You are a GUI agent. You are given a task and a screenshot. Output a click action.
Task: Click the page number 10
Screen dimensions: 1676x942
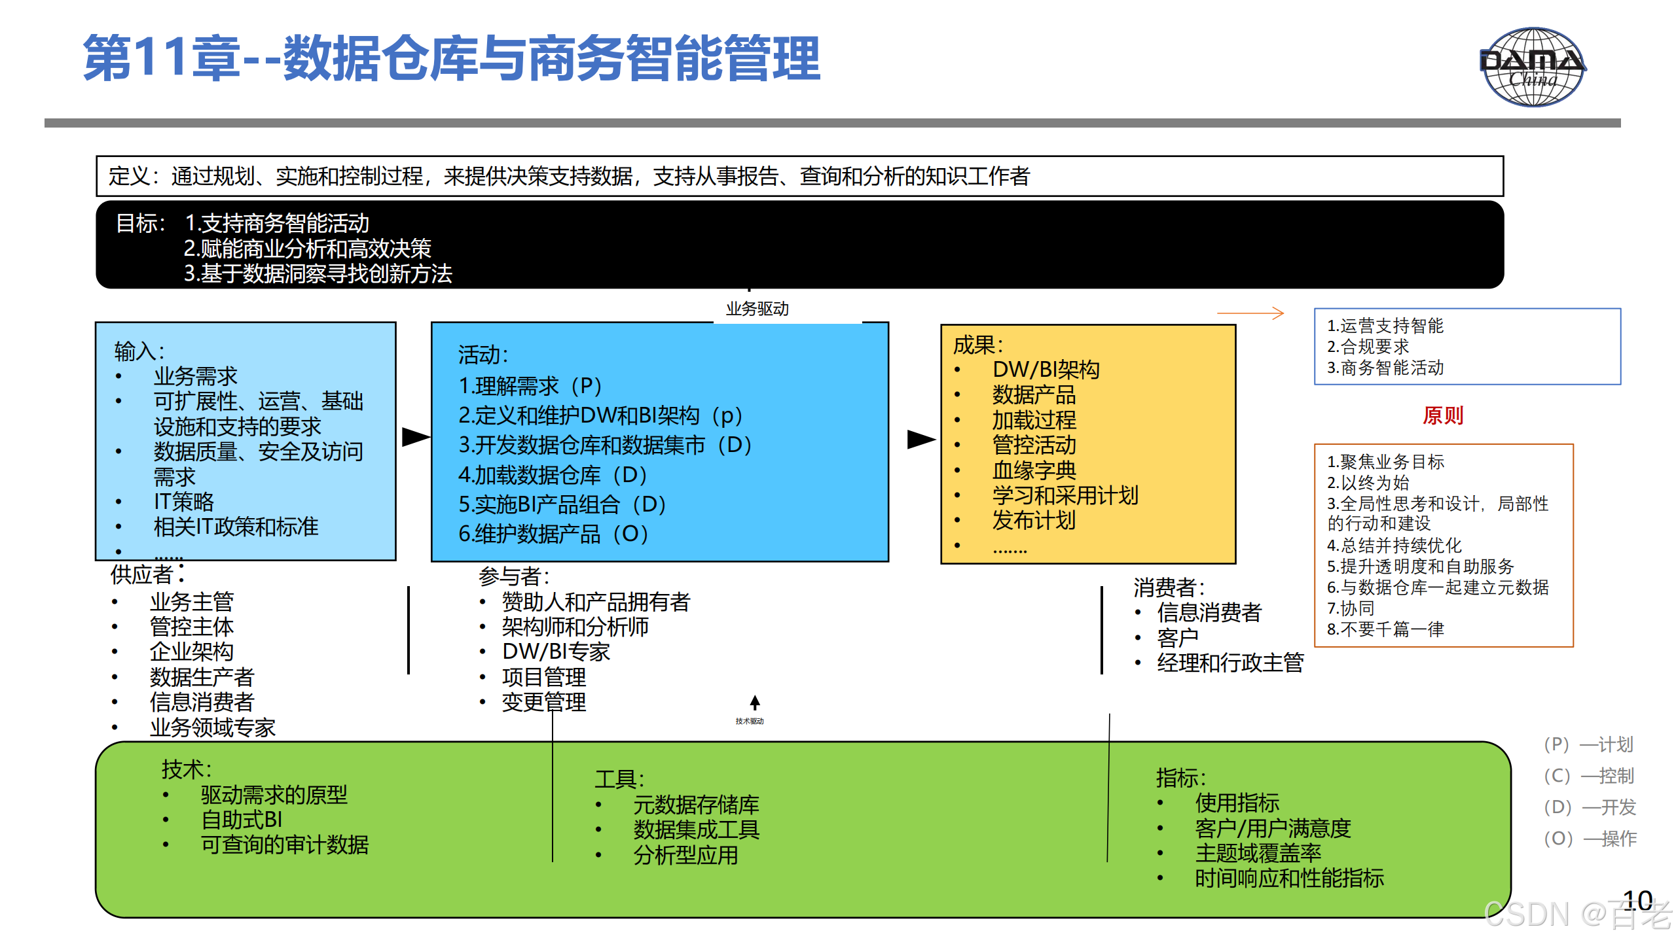pos(1637,900)
